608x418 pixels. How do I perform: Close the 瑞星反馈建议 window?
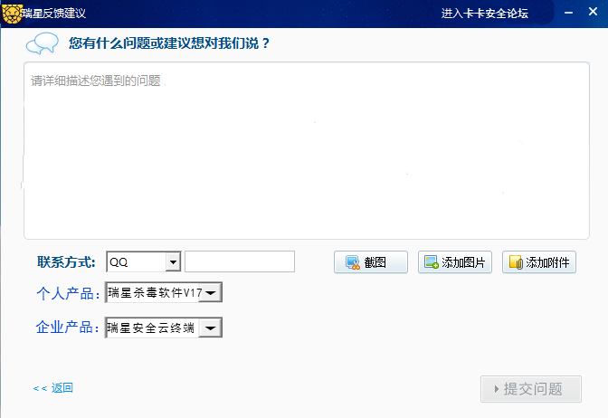[593, 12]
